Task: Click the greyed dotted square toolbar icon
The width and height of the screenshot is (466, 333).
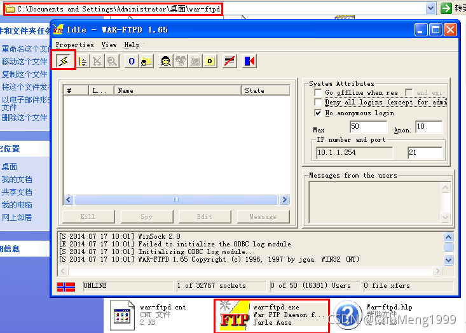Action: [x=195, y=61]
